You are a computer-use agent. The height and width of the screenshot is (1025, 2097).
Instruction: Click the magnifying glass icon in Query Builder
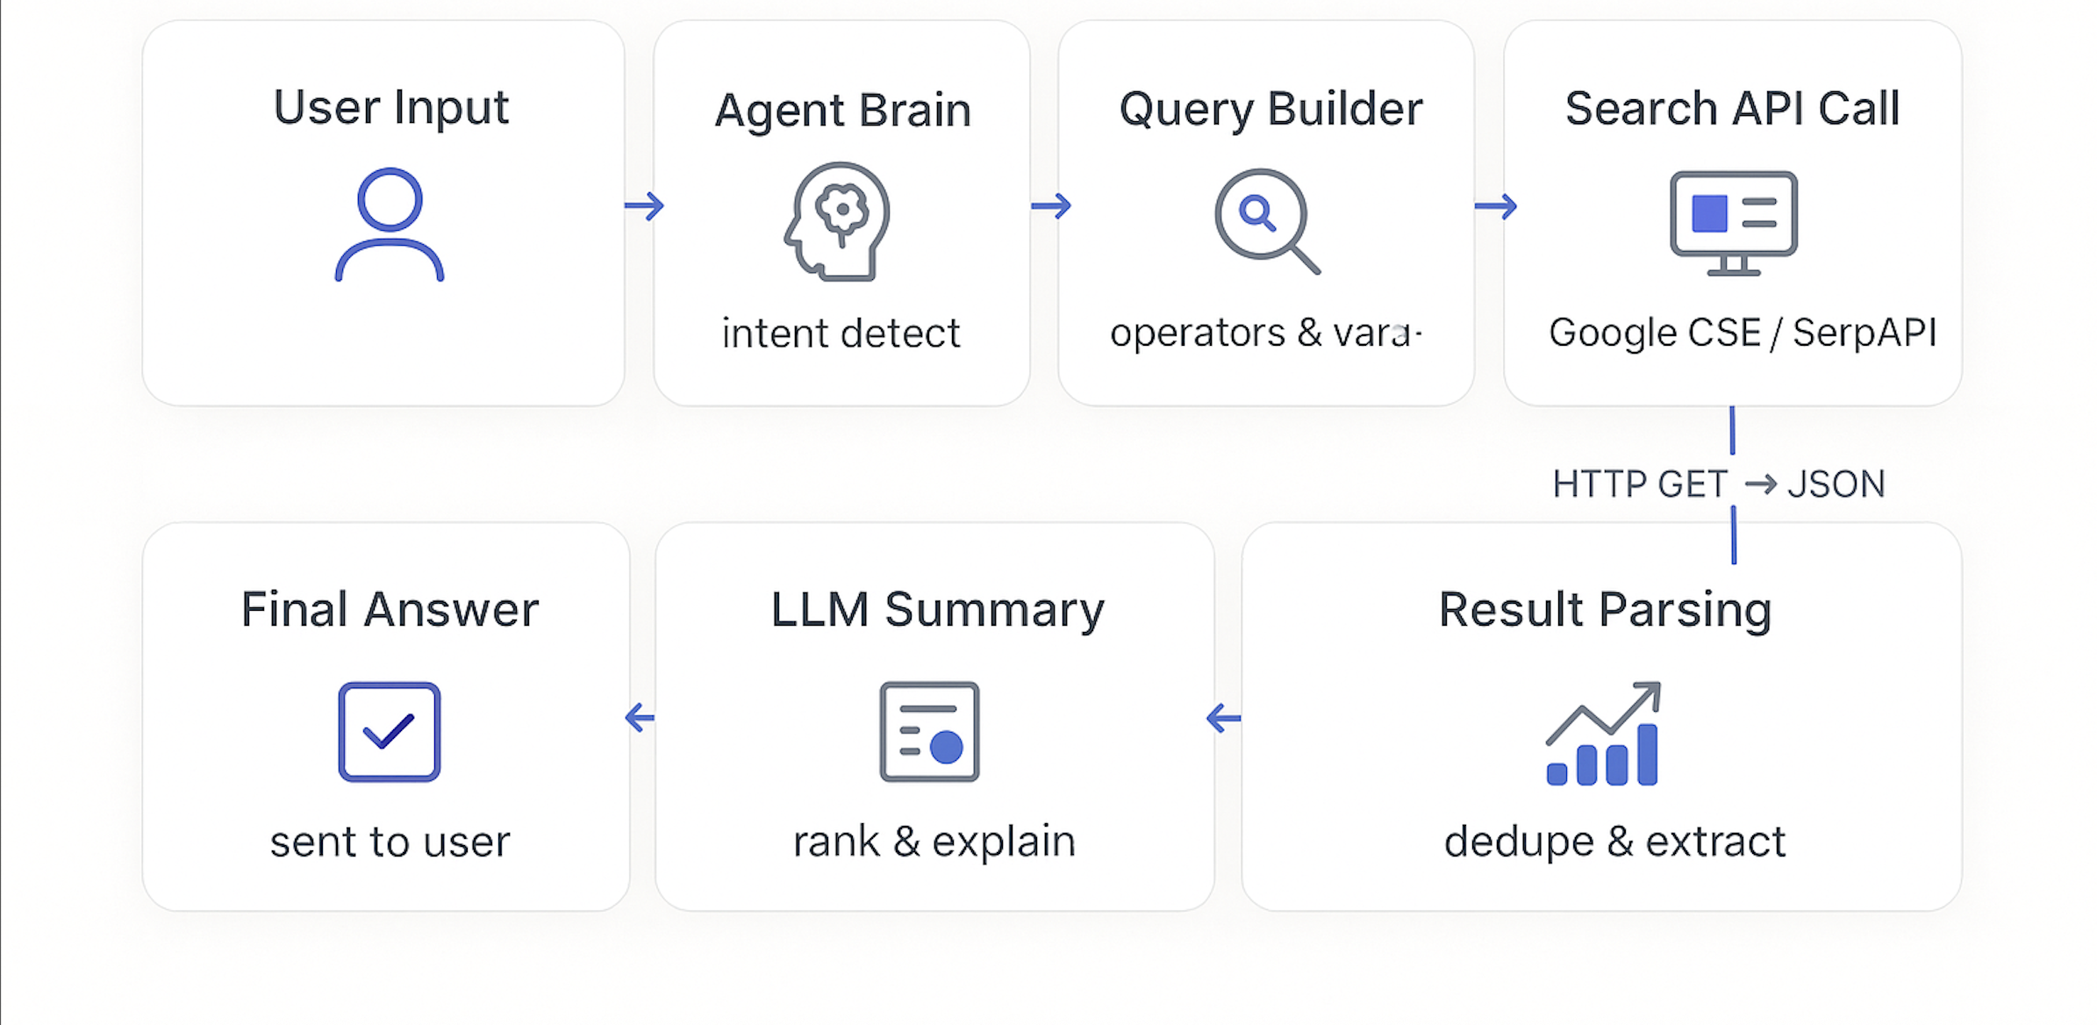tap(1267, 221)
